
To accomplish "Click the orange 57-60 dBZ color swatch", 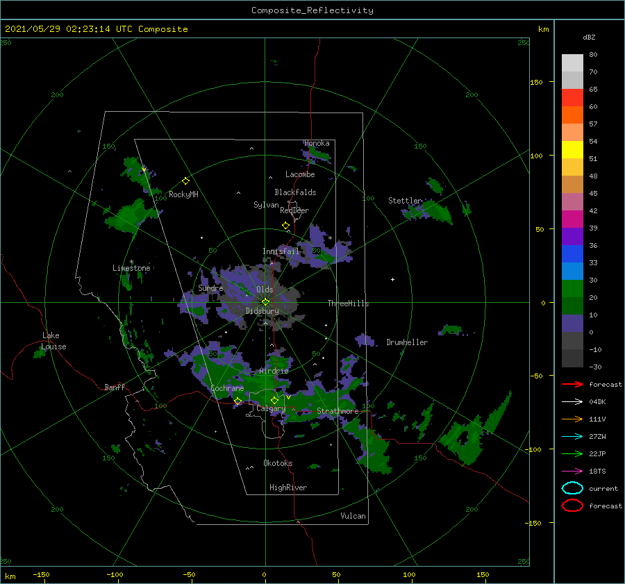I will tap(572, 115).
